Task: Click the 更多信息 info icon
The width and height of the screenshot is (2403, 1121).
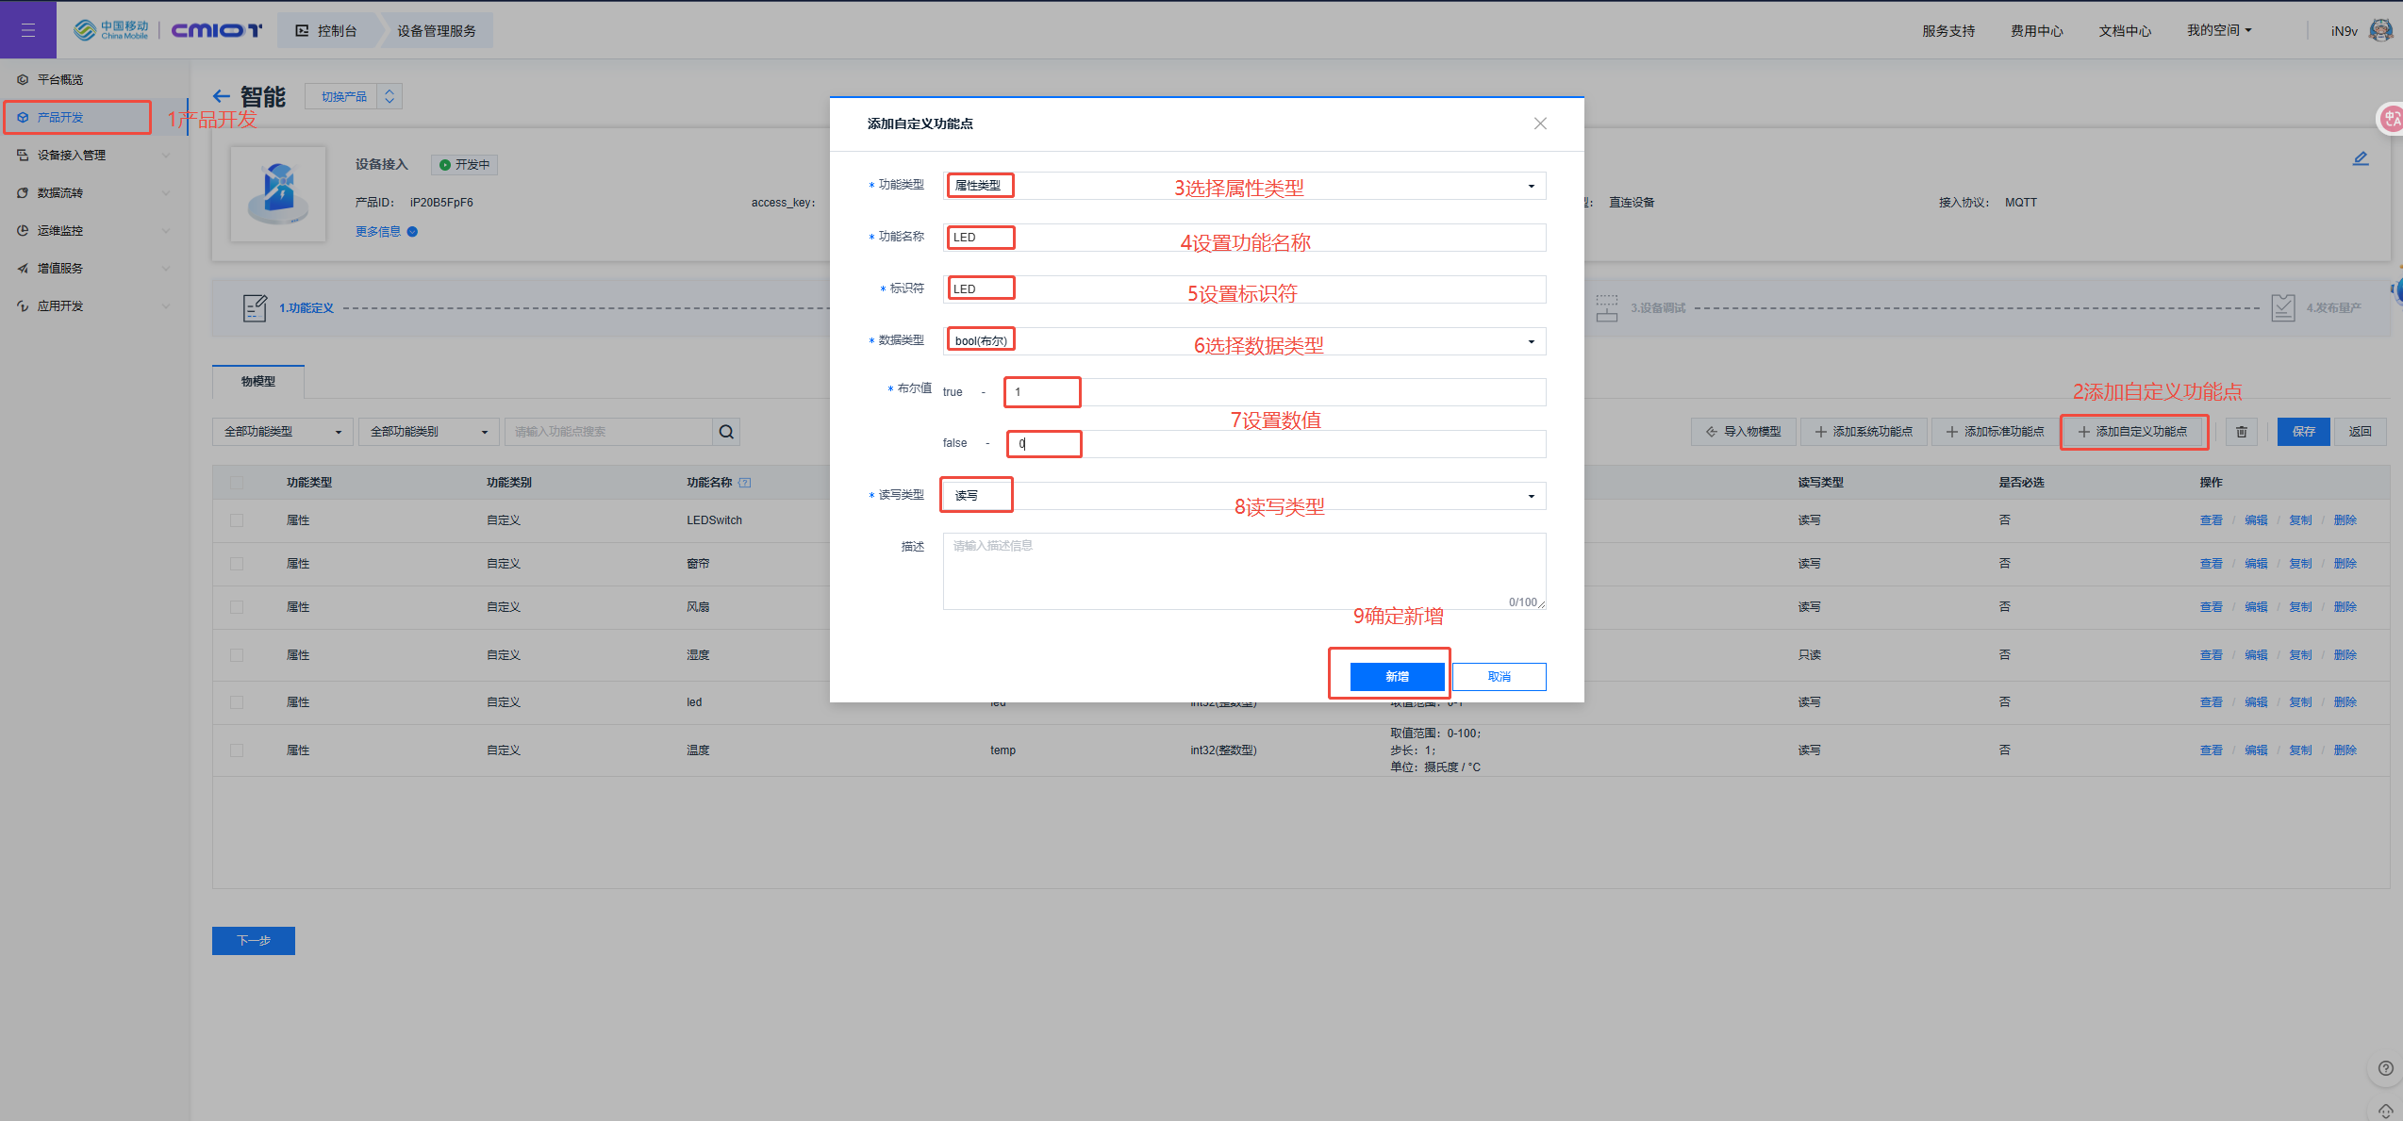Action: tap(412, 232)
